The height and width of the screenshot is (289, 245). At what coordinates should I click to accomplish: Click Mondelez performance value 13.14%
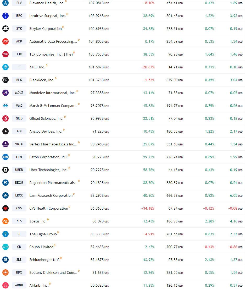[x=149, y=93]
